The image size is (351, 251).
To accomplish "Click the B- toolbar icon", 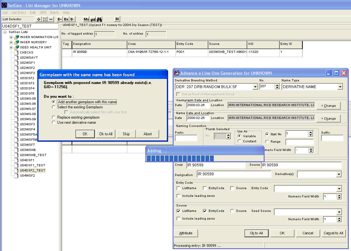I will 72,19.
